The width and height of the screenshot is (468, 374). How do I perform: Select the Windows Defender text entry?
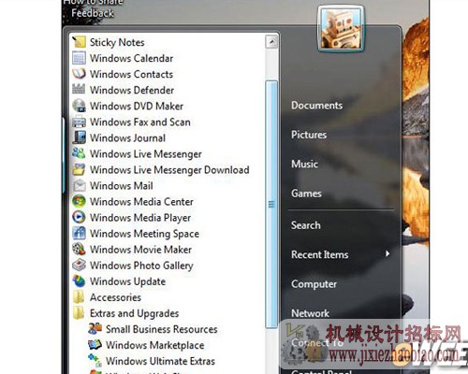point(132,90)
